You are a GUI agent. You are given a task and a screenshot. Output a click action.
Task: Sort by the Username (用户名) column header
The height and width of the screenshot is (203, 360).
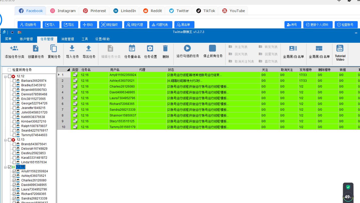[x=123, y=70]
